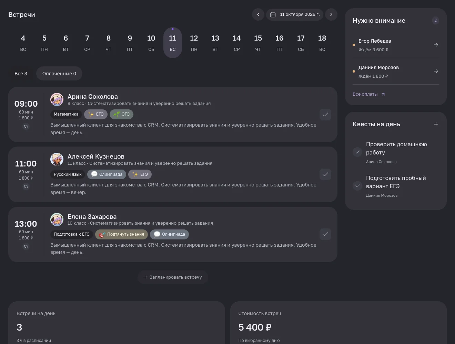Screen dimensions: 455x344
Task: Click attention counter badge showing 2
Action: pos(436,21)
